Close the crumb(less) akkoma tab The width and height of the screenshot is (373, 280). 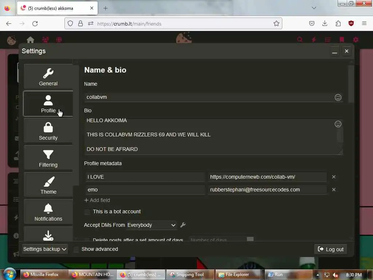(92, 8)
